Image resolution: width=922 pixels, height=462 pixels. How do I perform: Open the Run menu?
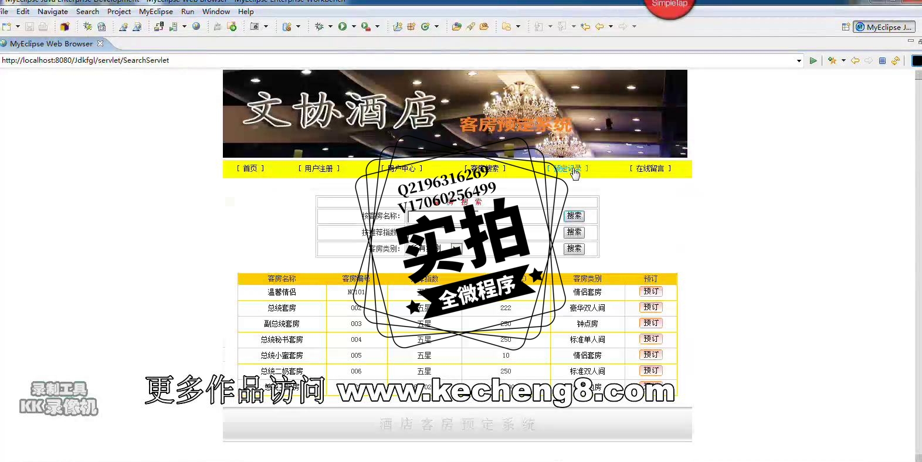tap(188, 11)
